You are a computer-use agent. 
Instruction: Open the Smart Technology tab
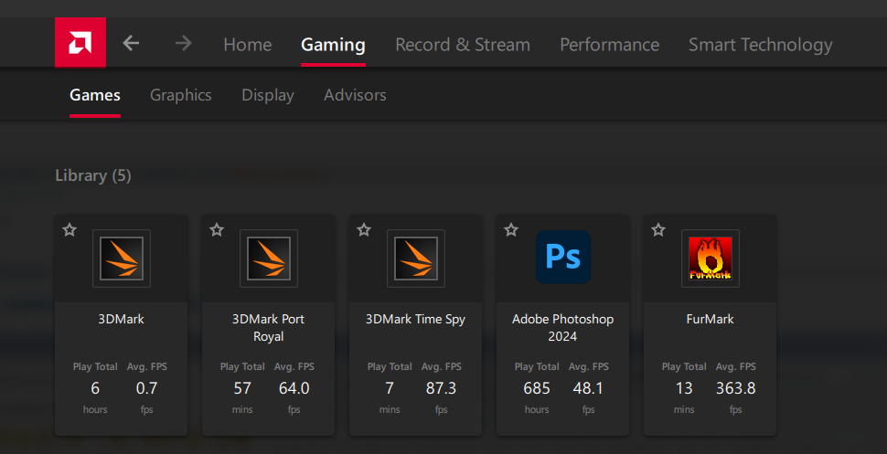click(760, 45)
